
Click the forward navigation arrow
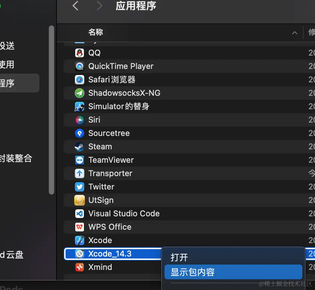(99, 6)
